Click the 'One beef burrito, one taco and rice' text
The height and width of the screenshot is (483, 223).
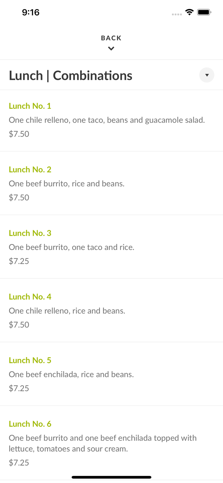coord(71,247)
